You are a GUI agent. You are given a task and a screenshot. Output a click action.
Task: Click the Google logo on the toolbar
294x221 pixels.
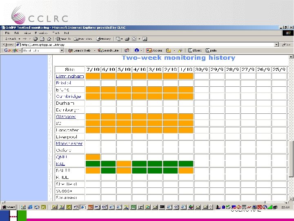pyautogui.click(x=11, y=50)
